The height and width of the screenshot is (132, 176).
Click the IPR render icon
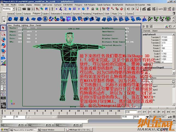149,9
